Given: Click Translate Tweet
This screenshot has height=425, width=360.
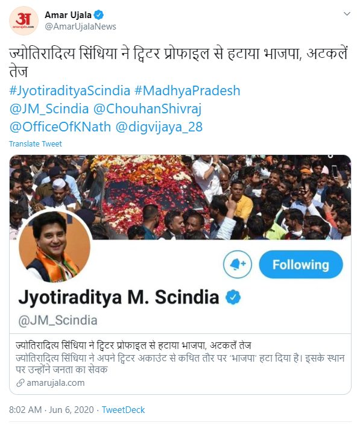Looking at the screenshot, I should (36, 143).
